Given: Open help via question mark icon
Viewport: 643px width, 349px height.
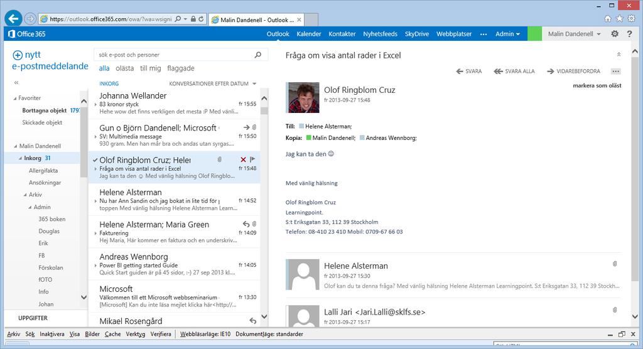Looking at the screenshot, I should pos(629,34).
